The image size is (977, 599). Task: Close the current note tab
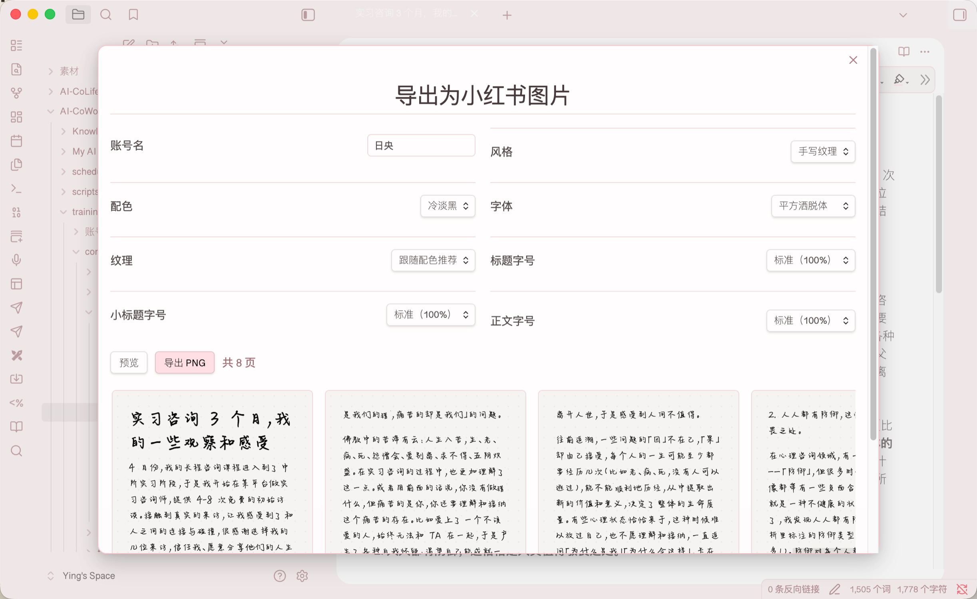474,14
